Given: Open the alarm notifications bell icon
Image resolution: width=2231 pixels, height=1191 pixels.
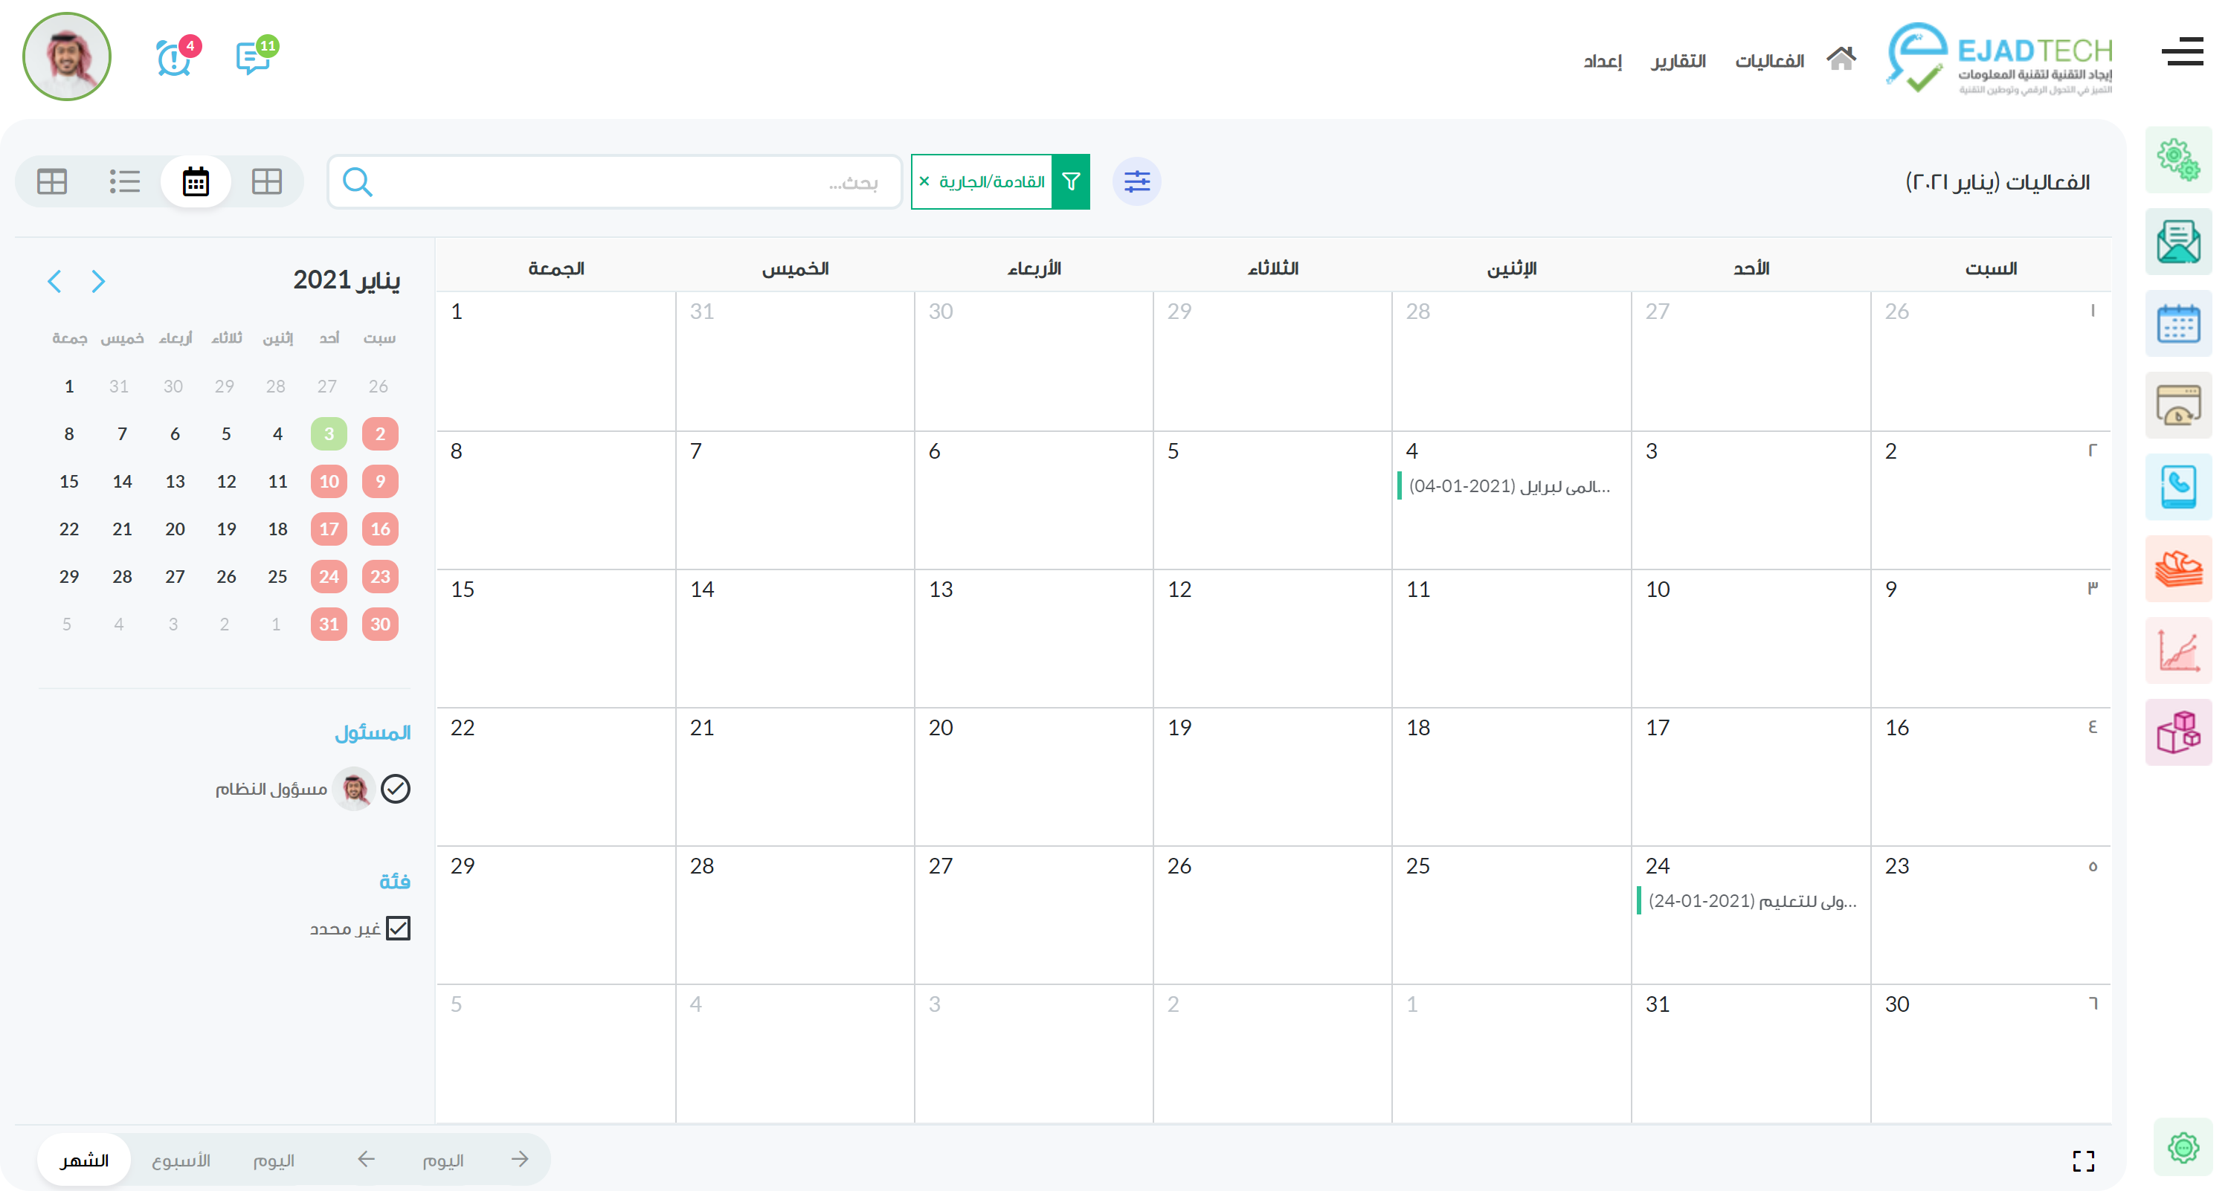Looking at the screenshot, I should click(173, 59).
